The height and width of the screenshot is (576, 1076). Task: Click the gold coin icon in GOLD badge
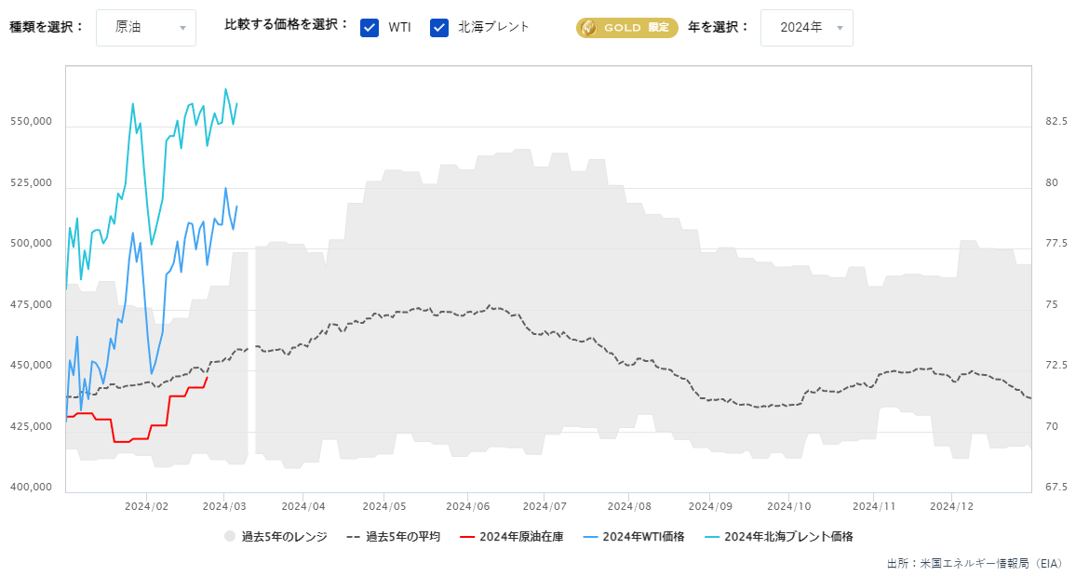(x=588, y=27)
